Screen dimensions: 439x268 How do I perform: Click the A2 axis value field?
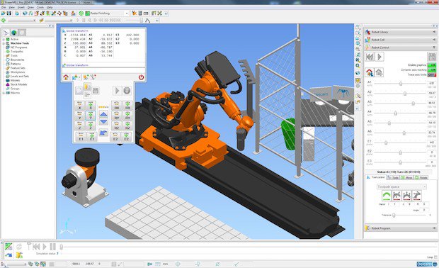tap(432, 93)
